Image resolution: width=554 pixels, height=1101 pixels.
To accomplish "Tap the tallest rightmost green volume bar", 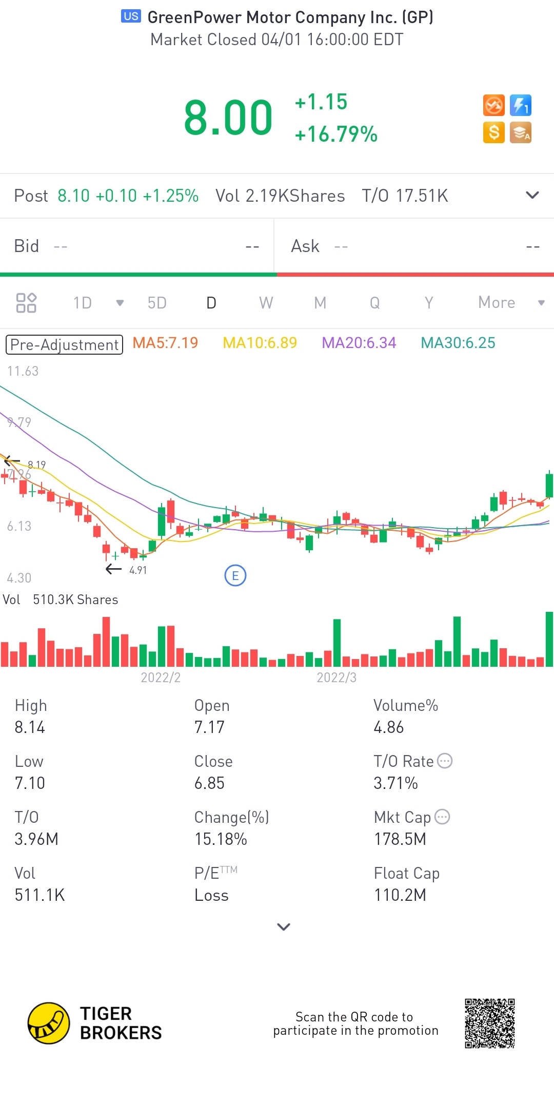I will 549,639.
